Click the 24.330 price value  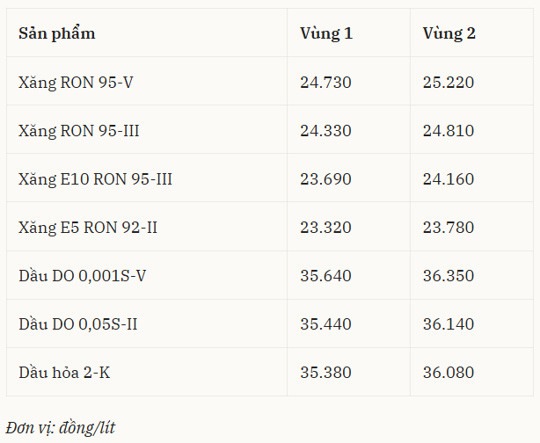point(325,131)
